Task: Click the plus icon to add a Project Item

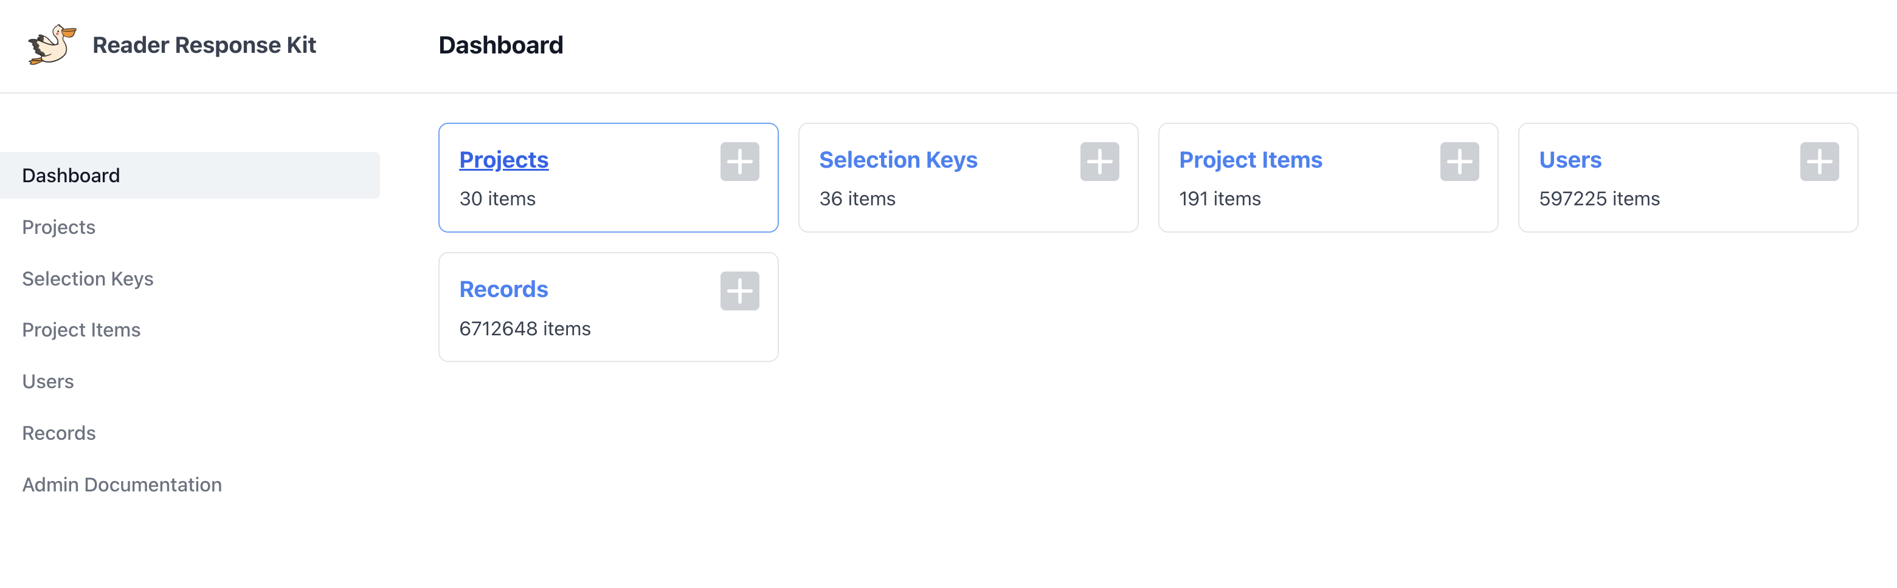Action: click(x=1459, y=161)
